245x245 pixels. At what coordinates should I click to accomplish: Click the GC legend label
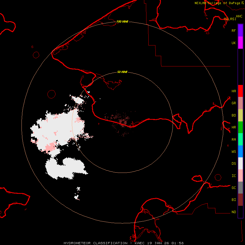[x=234, y=188]
